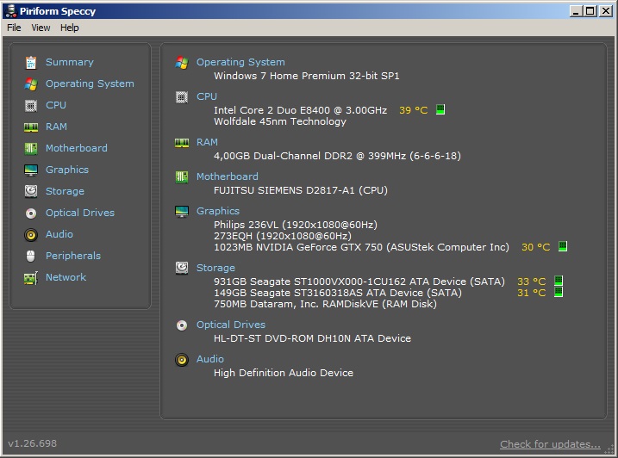Click the Windows 7 Home Premium 32-bit SP1 text
618x458 pixels.
pos(307,76)
